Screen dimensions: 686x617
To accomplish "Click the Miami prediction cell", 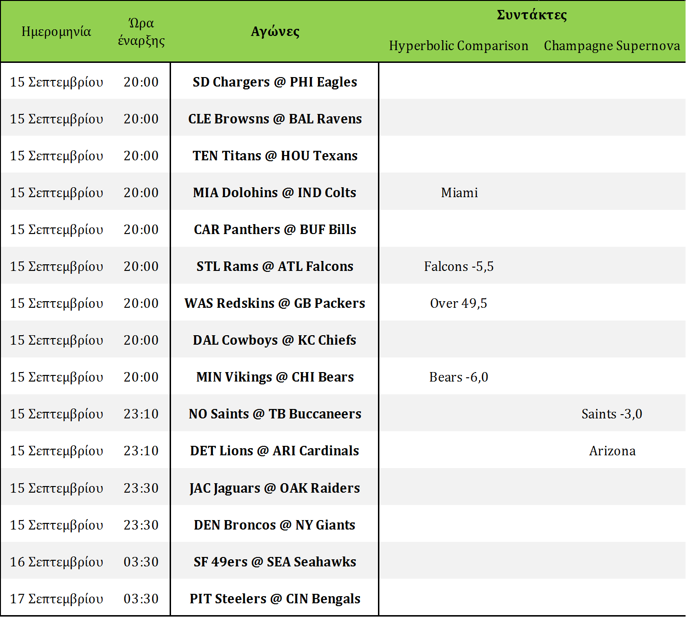I will coord(459,192).
